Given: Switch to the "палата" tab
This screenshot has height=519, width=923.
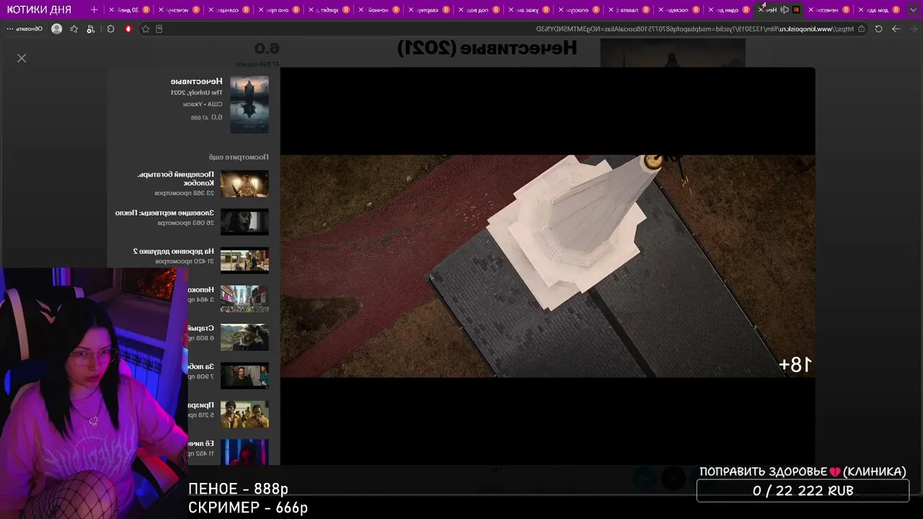Looking at the screenshot, I should tap(628, 10).
